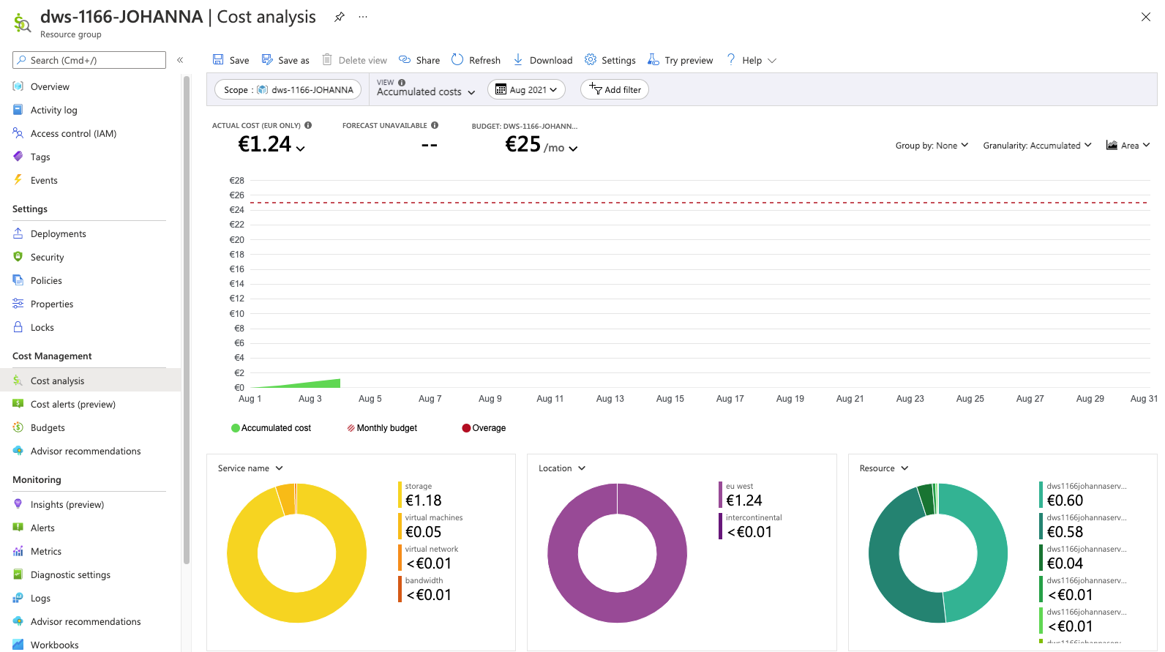Click the Scope dws-1166-JOHANNA pill
The width and height of the screenshot is (1165, 652).
click(288, 89)
